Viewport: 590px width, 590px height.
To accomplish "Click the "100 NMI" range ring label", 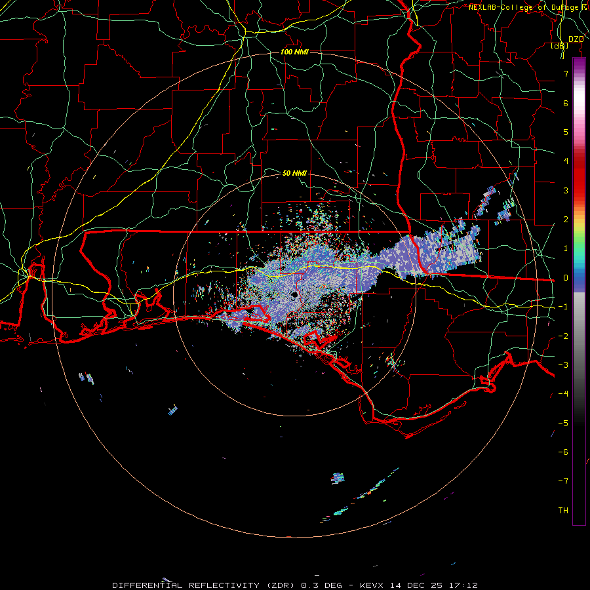I will point(294,52).
